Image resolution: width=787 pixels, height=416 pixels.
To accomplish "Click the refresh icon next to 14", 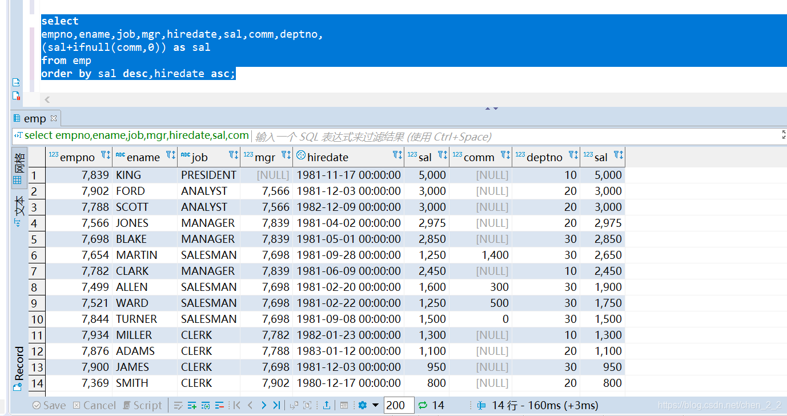I will (x=423, y=405).
